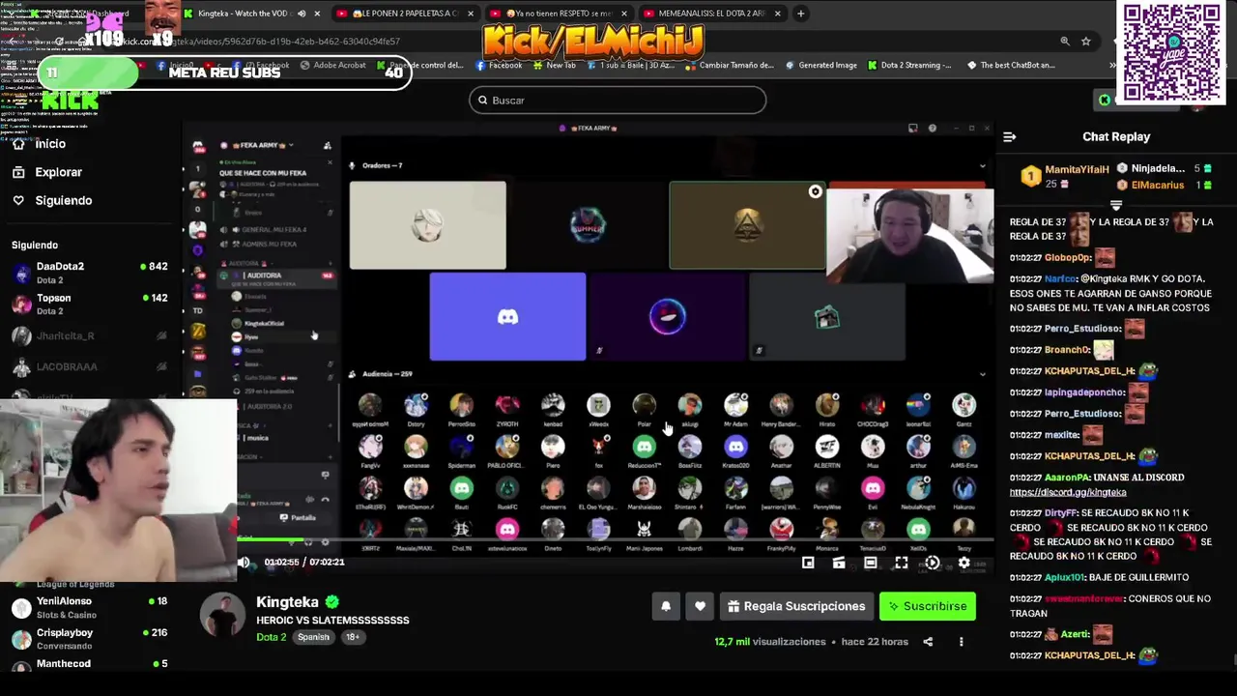Click the MamitaYifaiH top gifter entry
This screenshot has width=1237, height=696.
1065,176
